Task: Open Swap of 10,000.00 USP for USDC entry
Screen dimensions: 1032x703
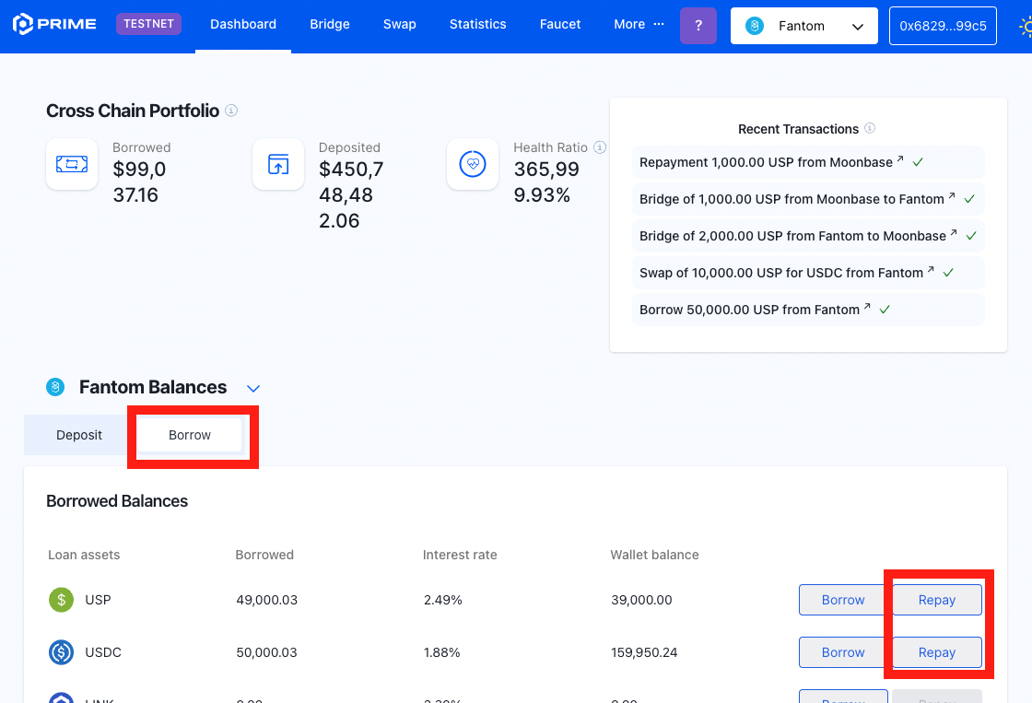Action: pos(808,273)
